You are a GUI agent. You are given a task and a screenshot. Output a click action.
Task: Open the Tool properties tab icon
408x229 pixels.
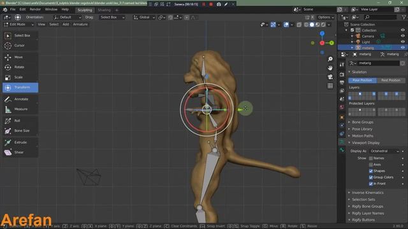(342, 64)
